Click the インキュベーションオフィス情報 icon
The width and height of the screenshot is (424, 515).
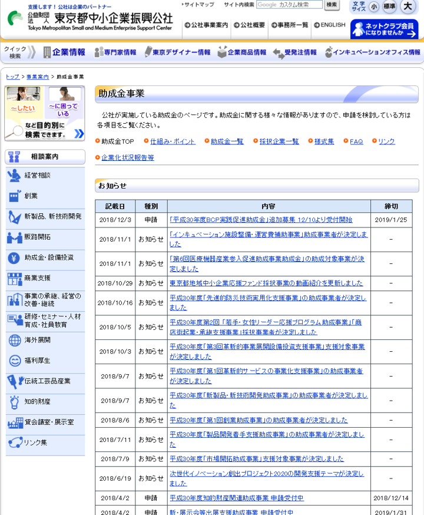pos(329,52)
